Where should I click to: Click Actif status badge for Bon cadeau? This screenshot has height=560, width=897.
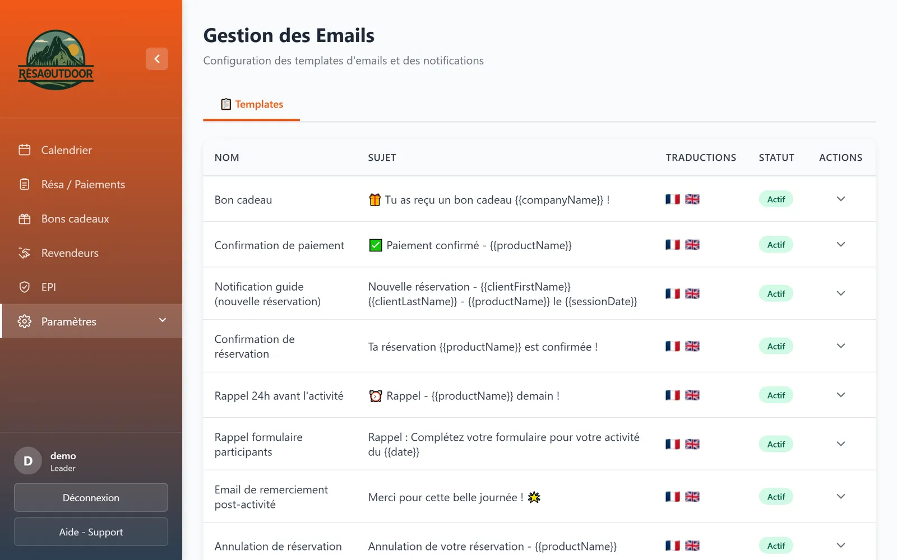[x=776, y=199]
